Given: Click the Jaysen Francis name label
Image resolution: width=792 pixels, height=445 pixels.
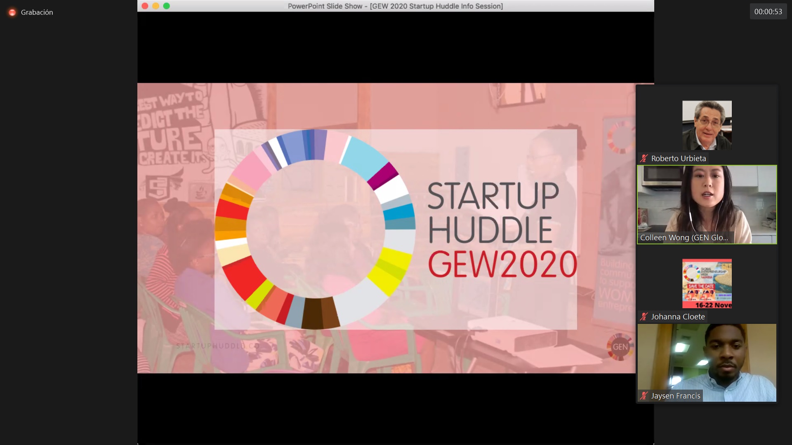Looking at the screenshot, I should [x=675, y=396].
